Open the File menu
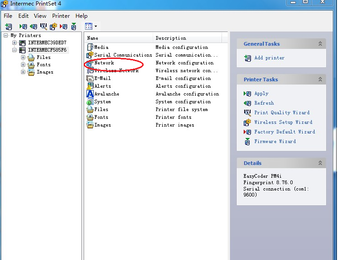 [8, 16]
